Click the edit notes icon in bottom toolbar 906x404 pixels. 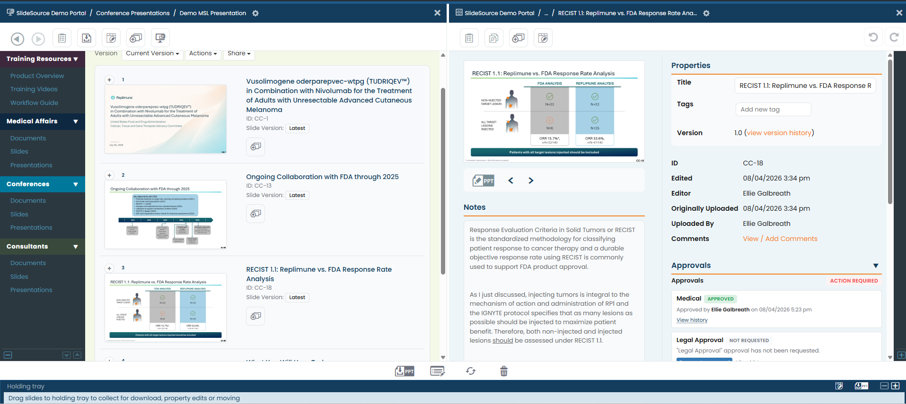(x=438, y=371)
